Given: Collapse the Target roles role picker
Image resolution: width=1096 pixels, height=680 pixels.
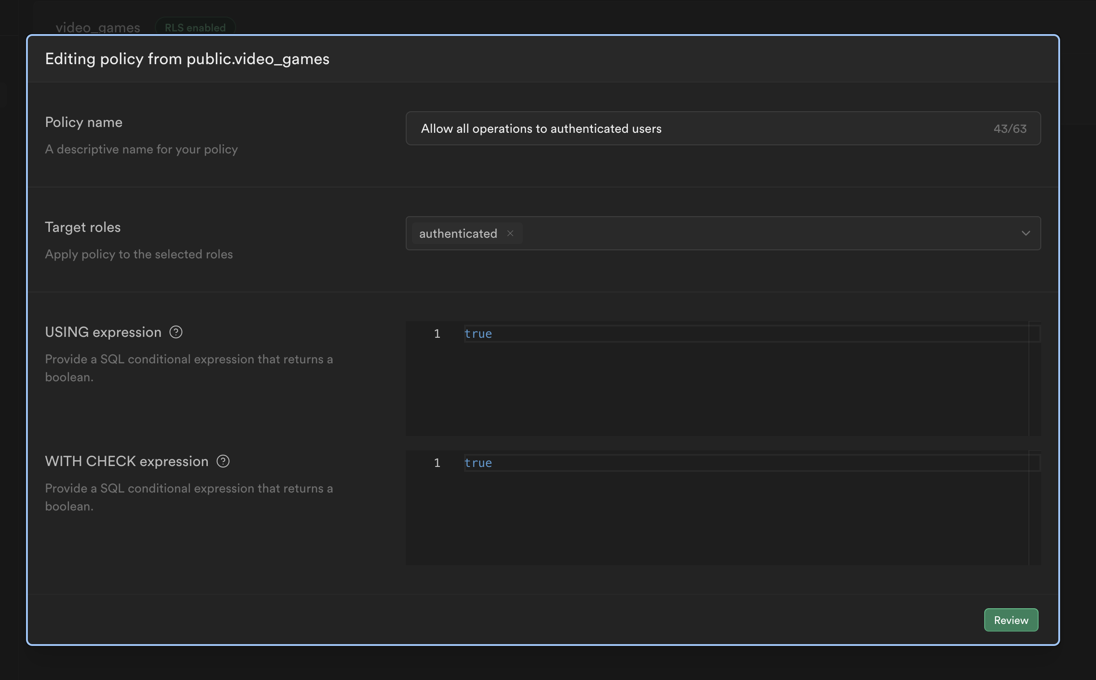Looking at the screenshot, I should pos(1026,233).
